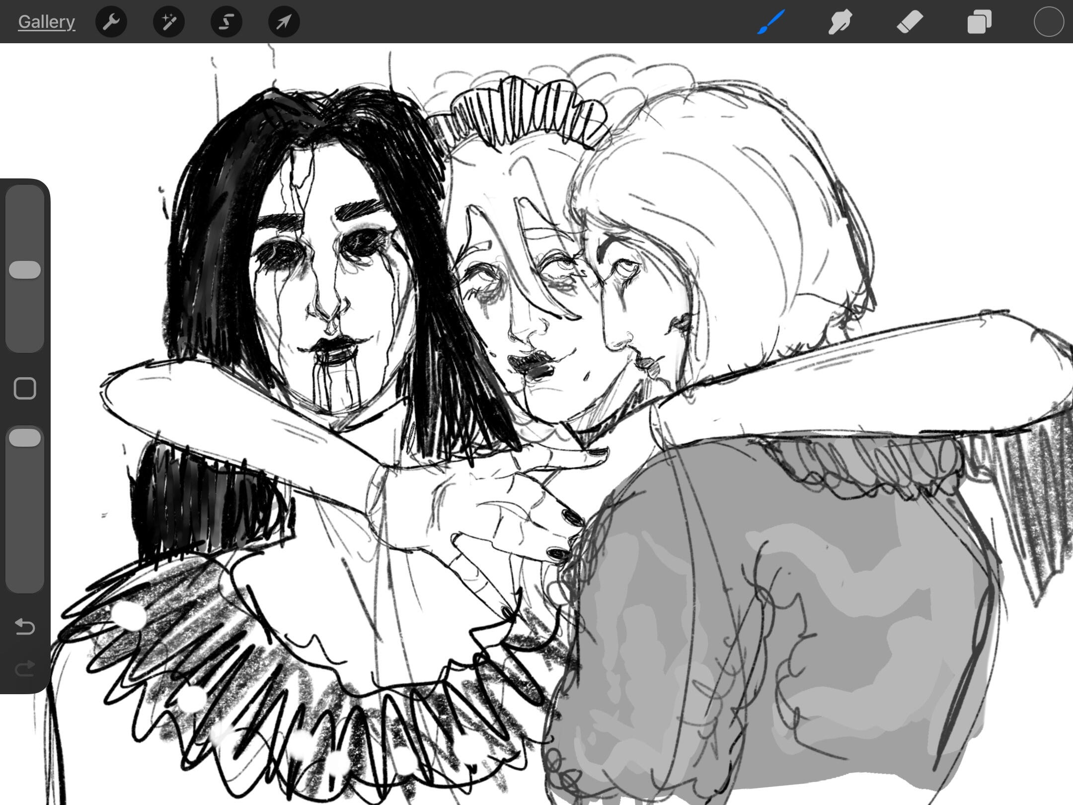1073x805 pixels.
Task: Open the Adjustments magic wand menu
Action: coord(169,22)
